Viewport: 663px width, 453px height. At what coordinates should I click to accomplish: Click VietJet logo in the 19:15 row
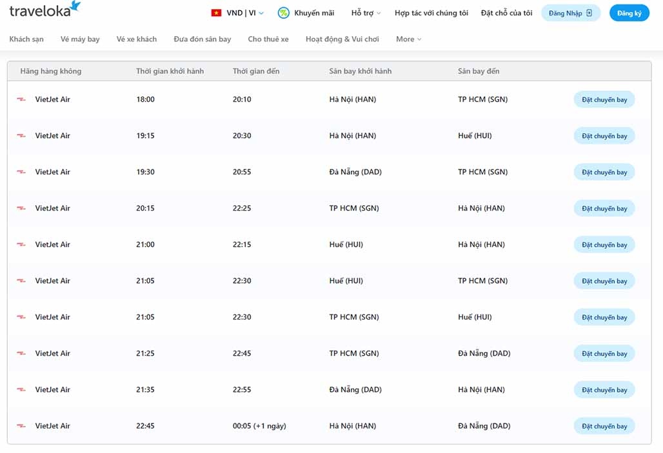click(x=21, y=136)
